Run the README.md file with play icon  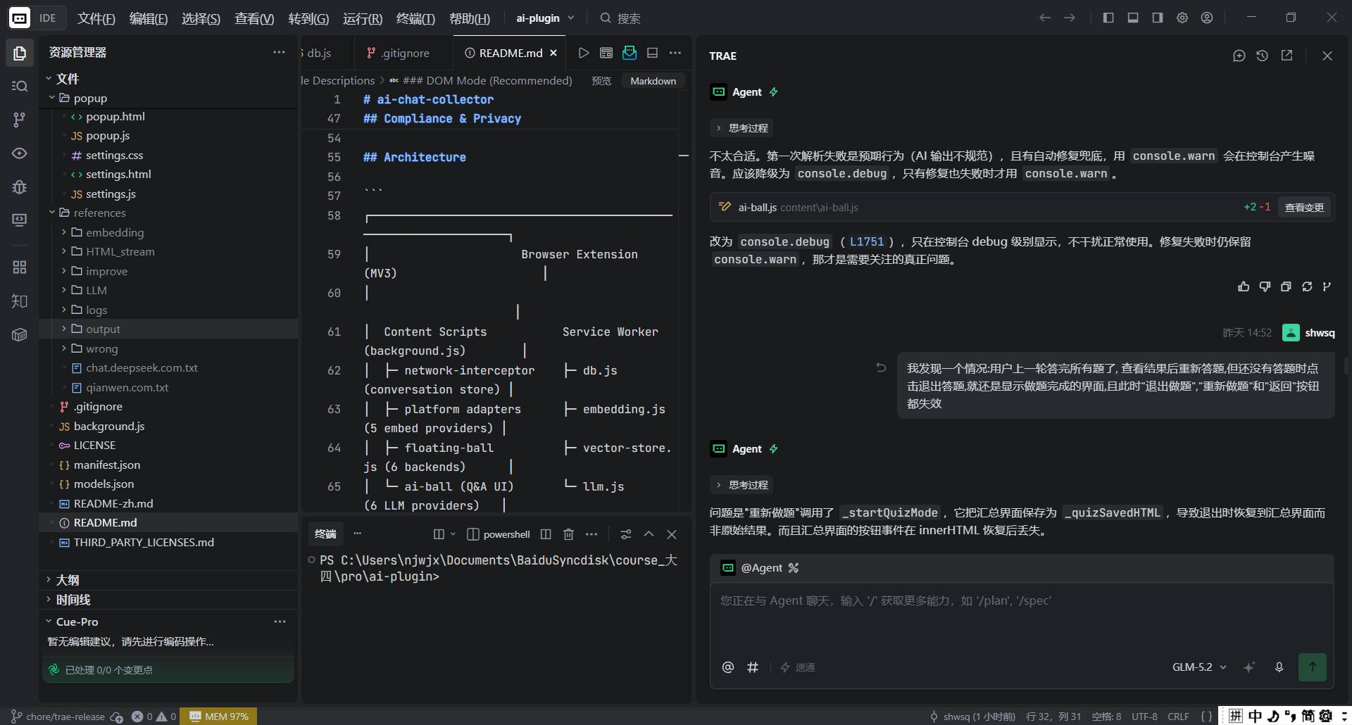click(583, 53)
